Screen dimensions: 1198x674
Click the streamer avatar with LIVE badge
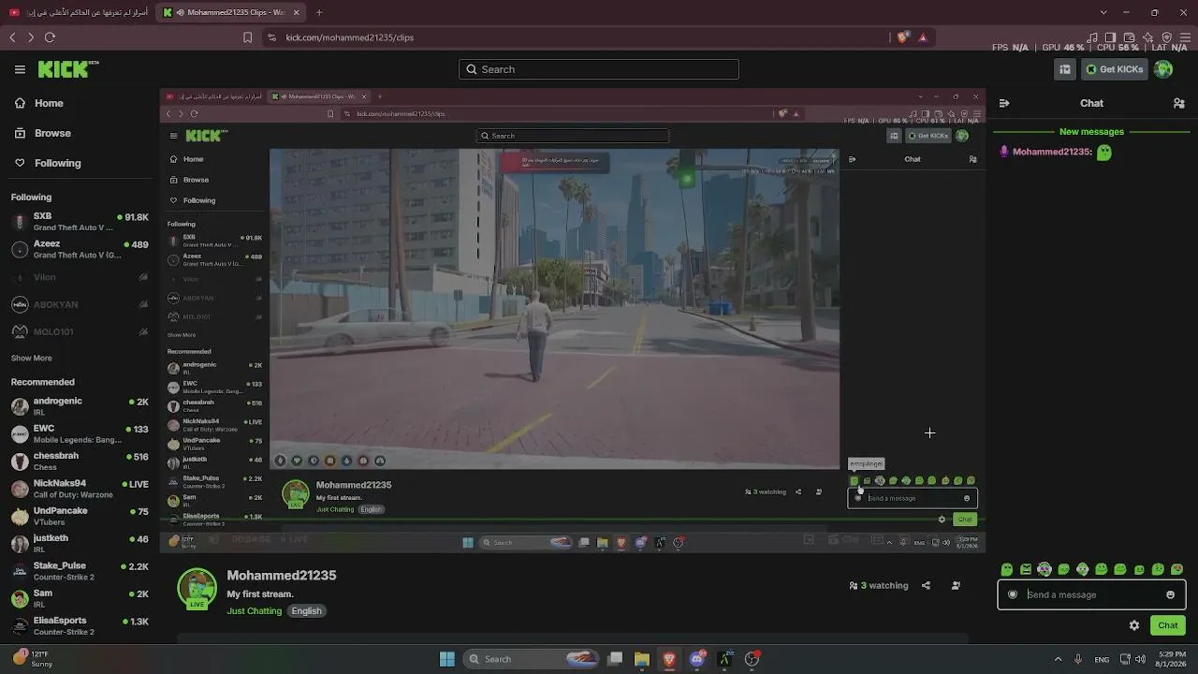197,589
